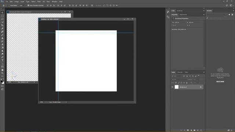
Task: Select the Eraser tool
Action: point(2,44)
